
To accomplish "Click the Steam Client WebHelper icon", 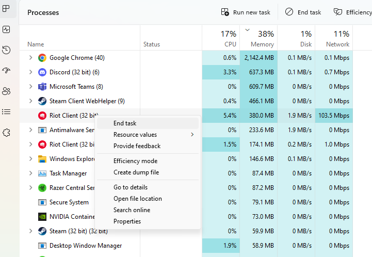I will pyautogui.click(x=42, y=101).
